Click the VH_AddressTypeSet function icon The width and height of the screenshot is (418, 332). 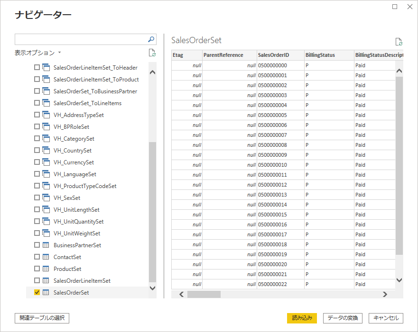(46, 115)
